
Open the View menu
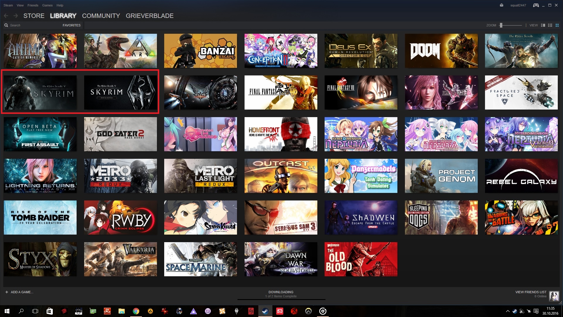[20, 5]
